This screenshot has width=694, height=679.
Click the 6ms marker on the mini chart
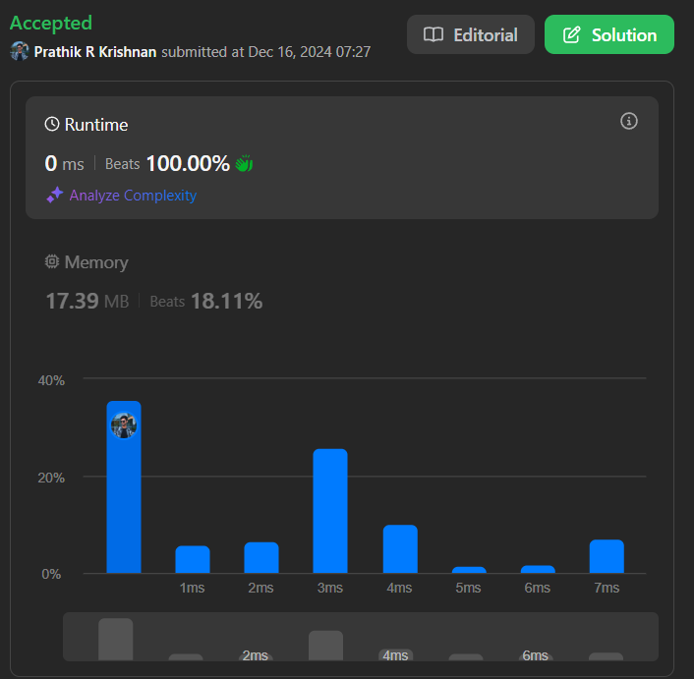[536, 655]
